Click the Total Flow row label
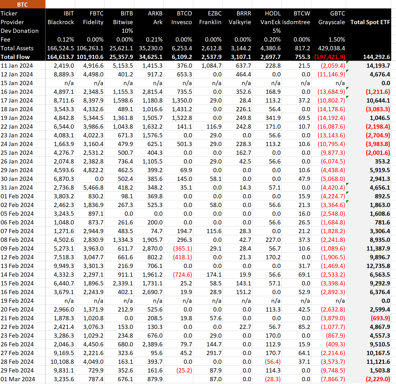This screenshot has width=396, height=384. [x=15, y=57]
